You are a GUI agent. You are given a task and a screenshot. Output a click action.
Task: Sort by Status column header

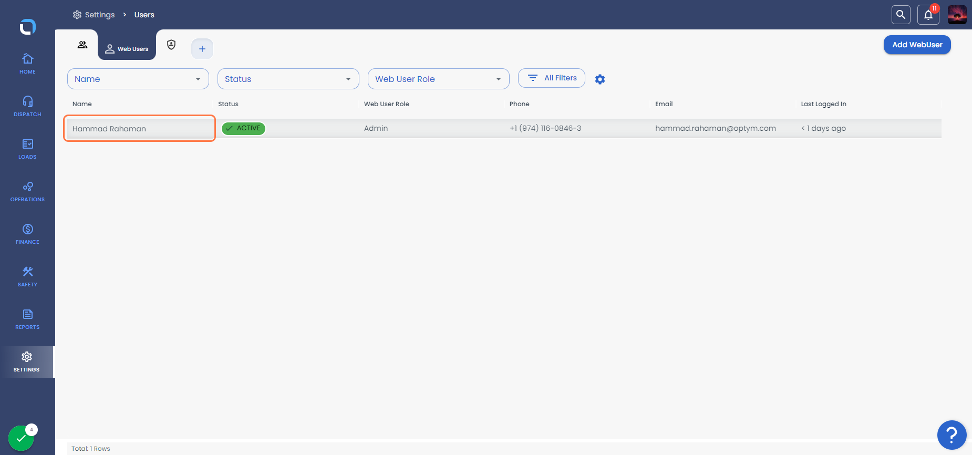[x=228, y=104]
